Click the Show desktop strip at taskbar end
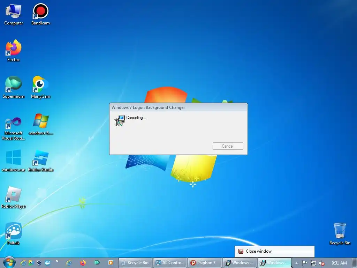The image size is (357, 268). pyautogui.click(x=355, y=263)
